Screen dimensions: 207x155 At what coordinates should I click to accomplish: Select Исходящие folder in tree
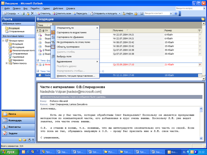16,47
